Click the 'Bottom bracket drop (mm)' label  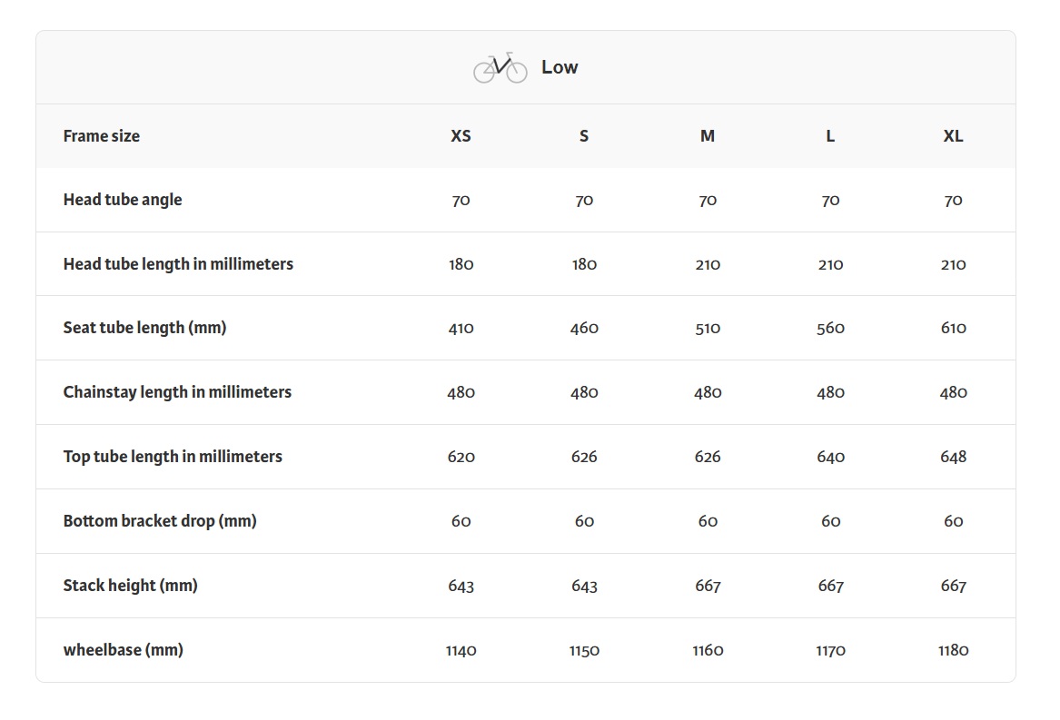(160, 521)
